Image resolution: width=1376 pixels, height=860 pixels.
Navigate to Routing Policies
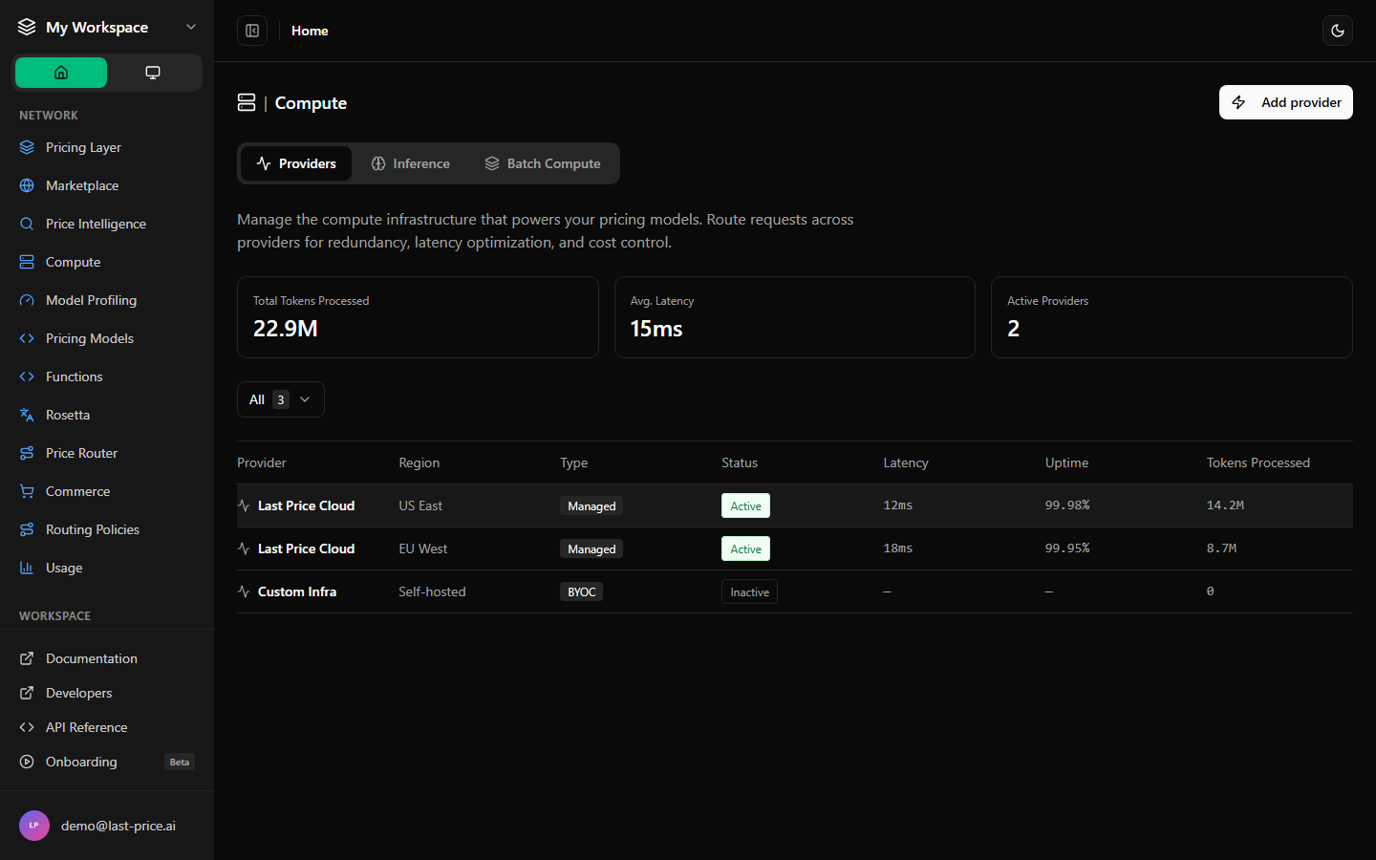(x=107, y=529)
